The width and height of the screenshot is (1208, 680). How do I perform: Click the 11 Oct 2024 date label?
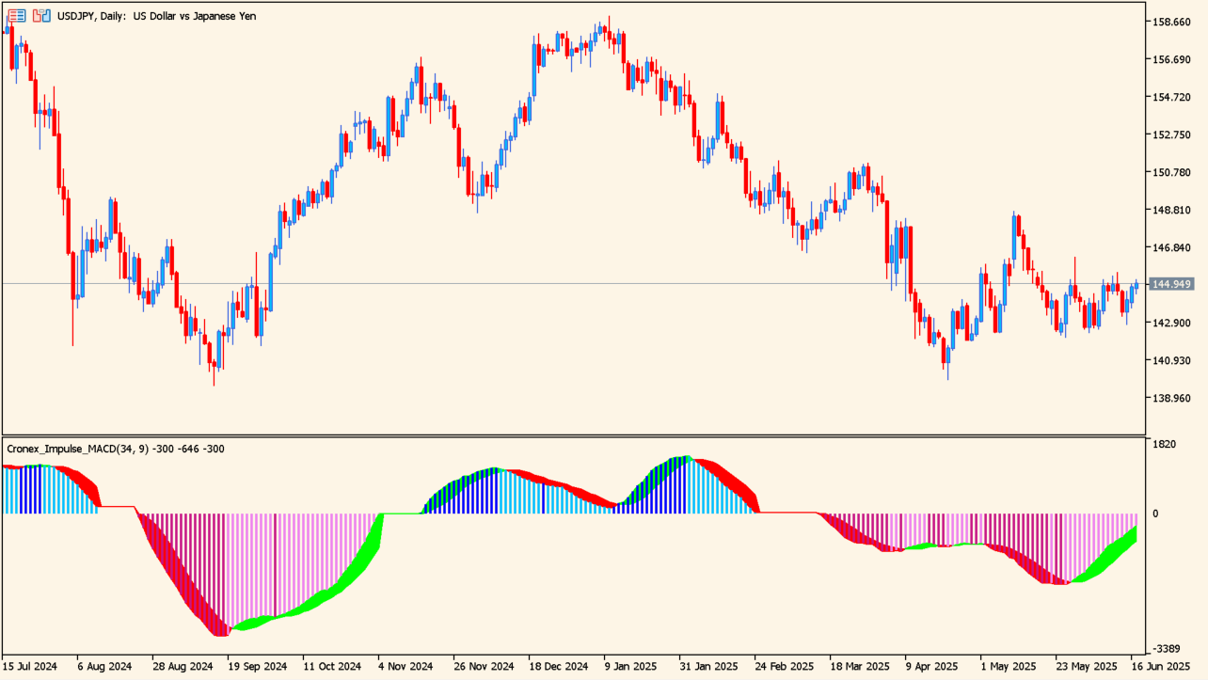[x=330, y=666]
